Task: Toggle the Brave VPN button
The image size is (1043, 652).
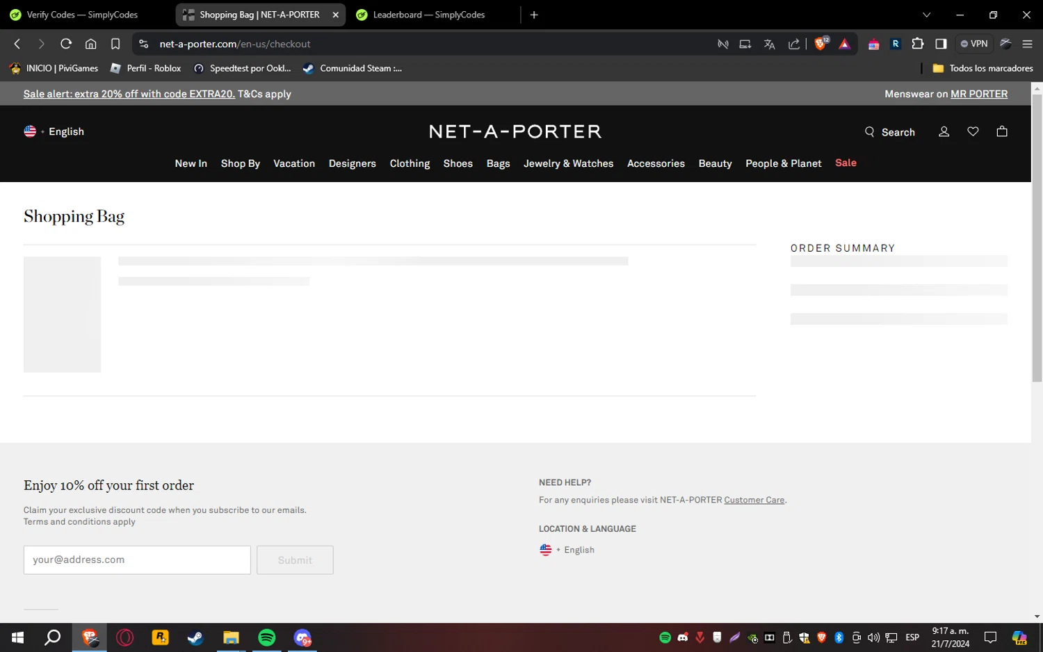Action: (974, 44)
